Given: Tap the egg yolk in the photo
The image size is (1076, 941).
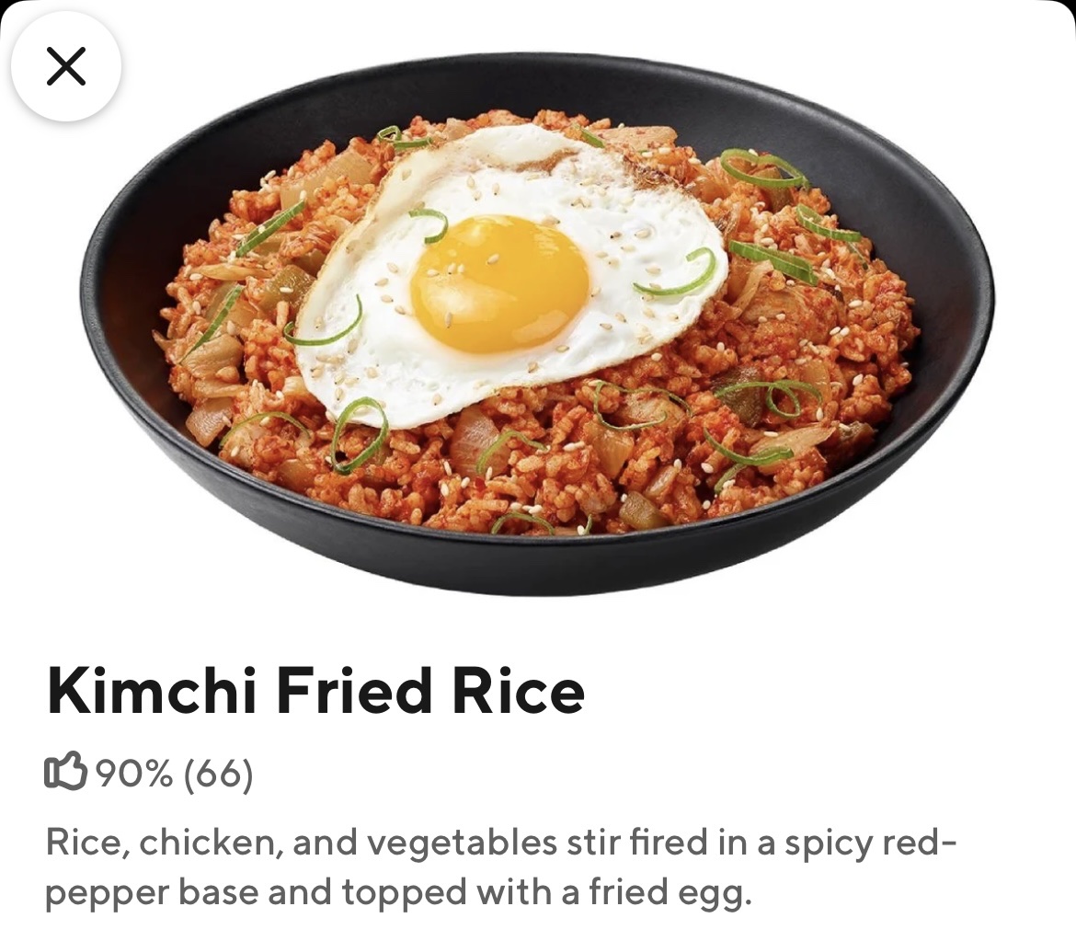Looking at the screenshot, I should point(499,283).
